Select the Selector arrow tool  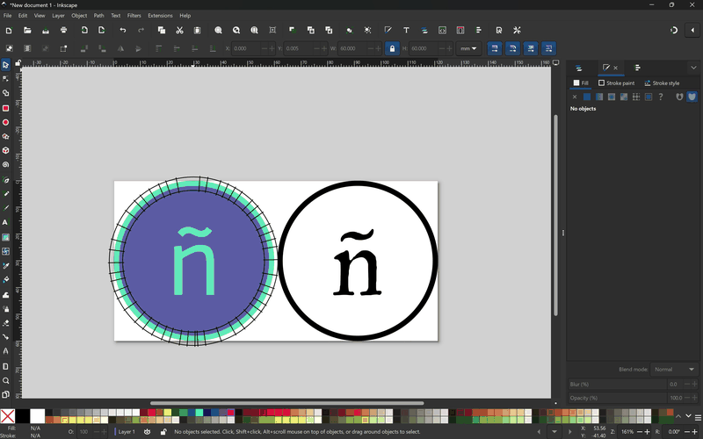click(5, 65)
